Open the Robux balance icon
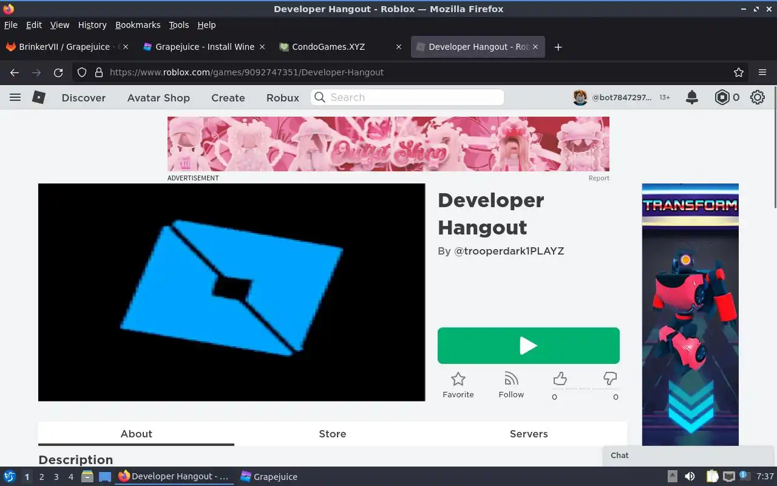This screenshot has width=777, height=486. pos(722,97)
